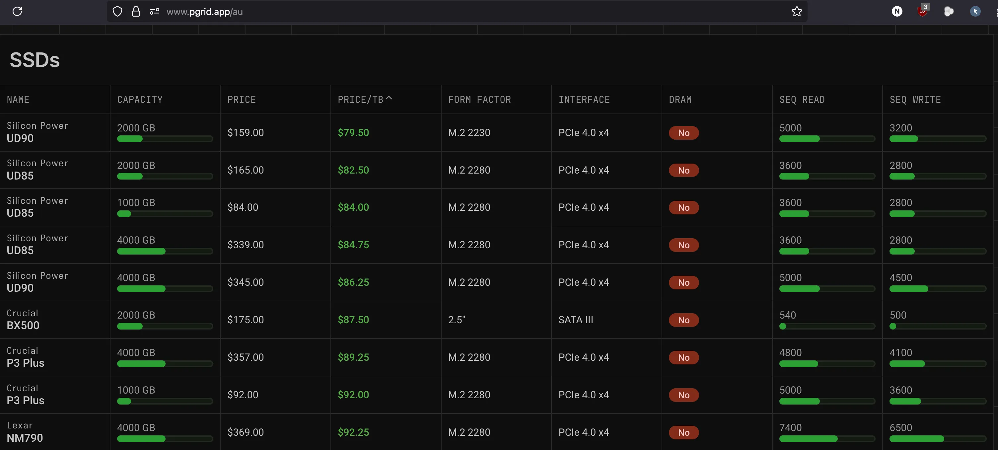Toggle the DRAM badge on the NM790 row

pyautogui.click(x=683, y=432)
